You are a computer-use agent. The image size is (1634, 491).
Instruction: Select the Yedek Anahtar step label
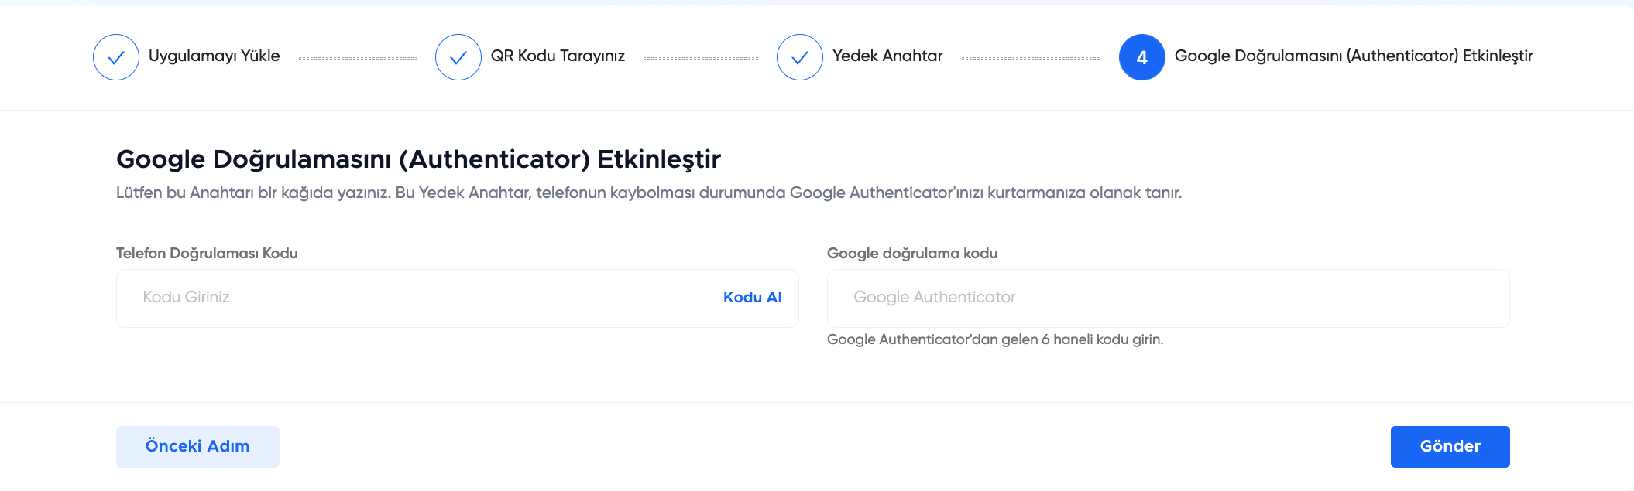(x=887, y=56)
